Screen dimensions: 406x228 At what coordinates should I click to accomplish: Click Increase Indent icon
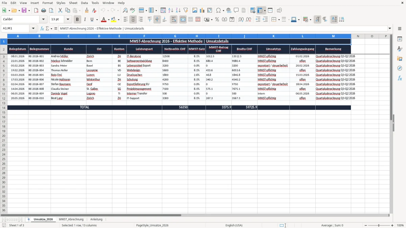(x=258, y=20)
